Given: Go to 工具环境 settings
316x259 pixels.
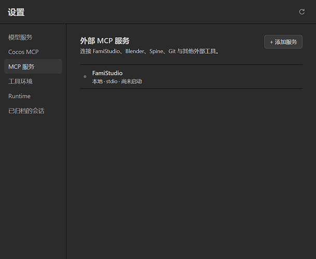Looking at the screenshot, I should tap(33, 81).
